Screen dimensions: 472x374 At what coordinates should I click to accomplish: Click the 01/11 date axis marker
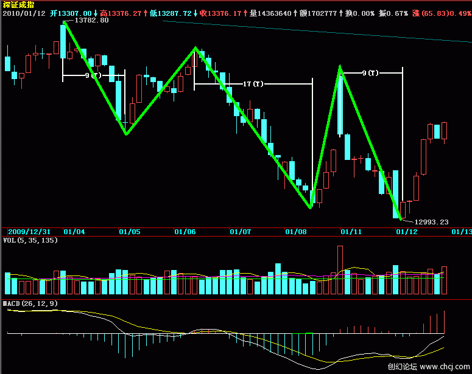pos(351,232)
